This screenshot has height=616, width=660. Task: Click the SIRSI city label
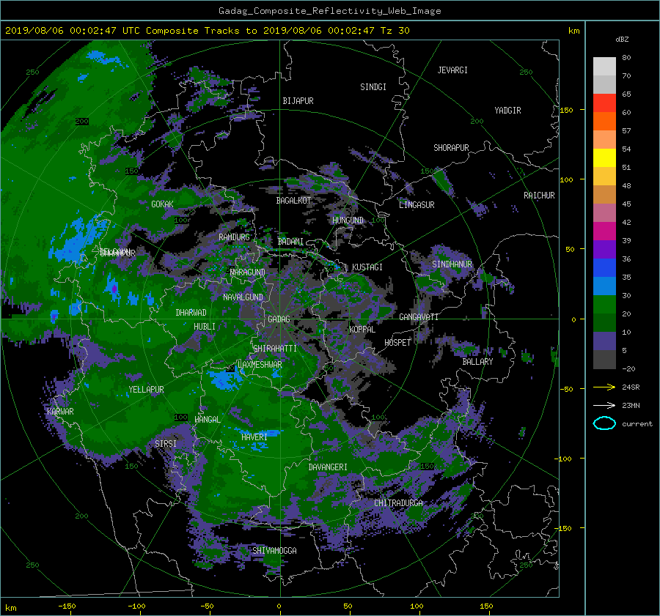click(166, 444)
